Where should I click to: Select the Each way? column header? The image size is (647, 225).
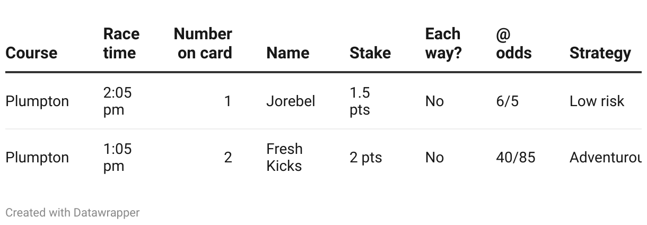click(x=443, y=44)
